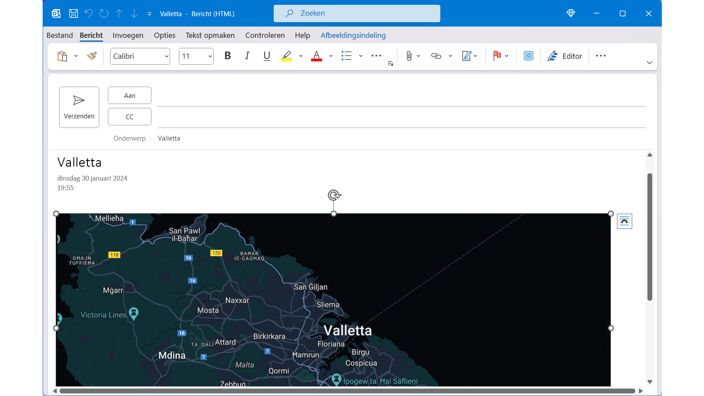Click the layout options icon beside image
704x396 pixels.
pos(624,221)
